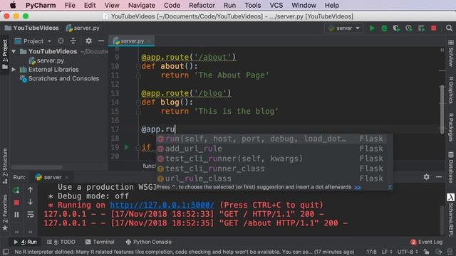Click the editor vertical scrollbar
Viewport: 456px width, 256px height.
point(442,109)
